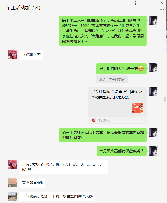
Task: Select the long winter fire safety intro message
Action: (x=103, y=31)
